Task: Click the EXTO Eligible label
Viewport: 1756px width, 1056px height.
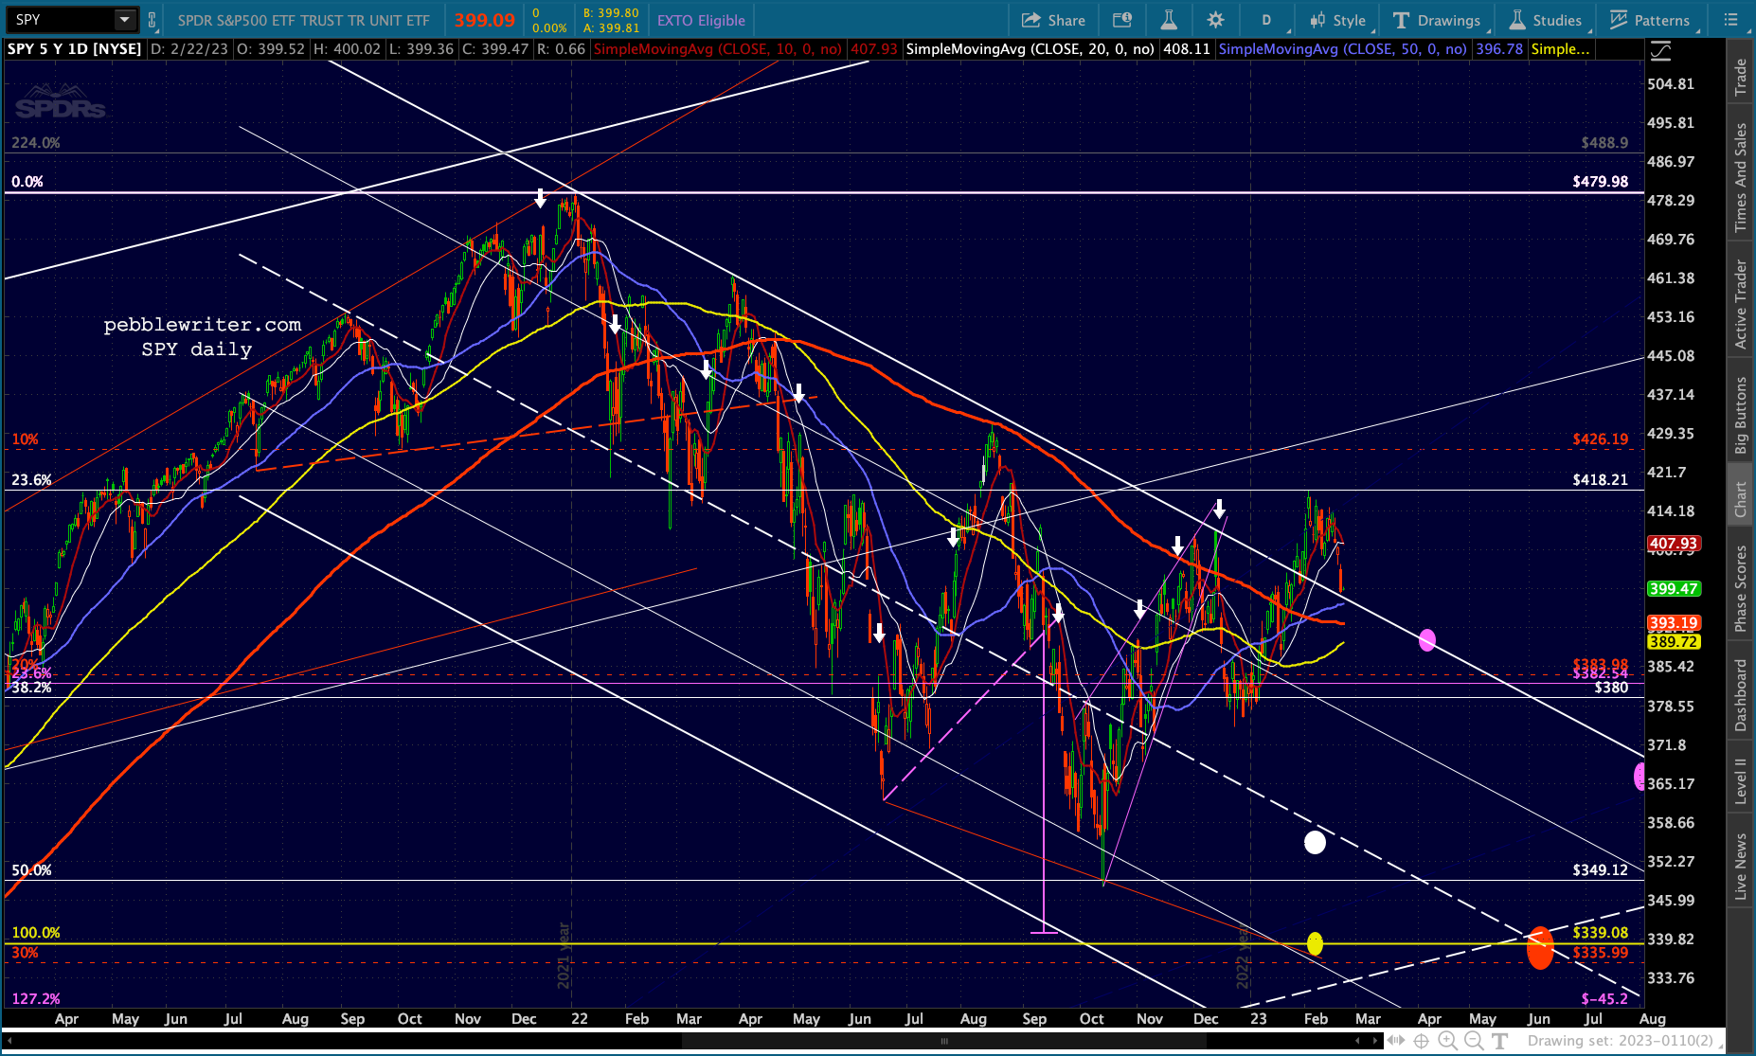Action: [701, 20]
